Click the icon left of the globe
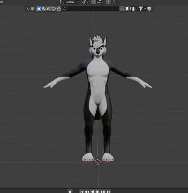This screenshot has width=188, height=193. point(48,9)
